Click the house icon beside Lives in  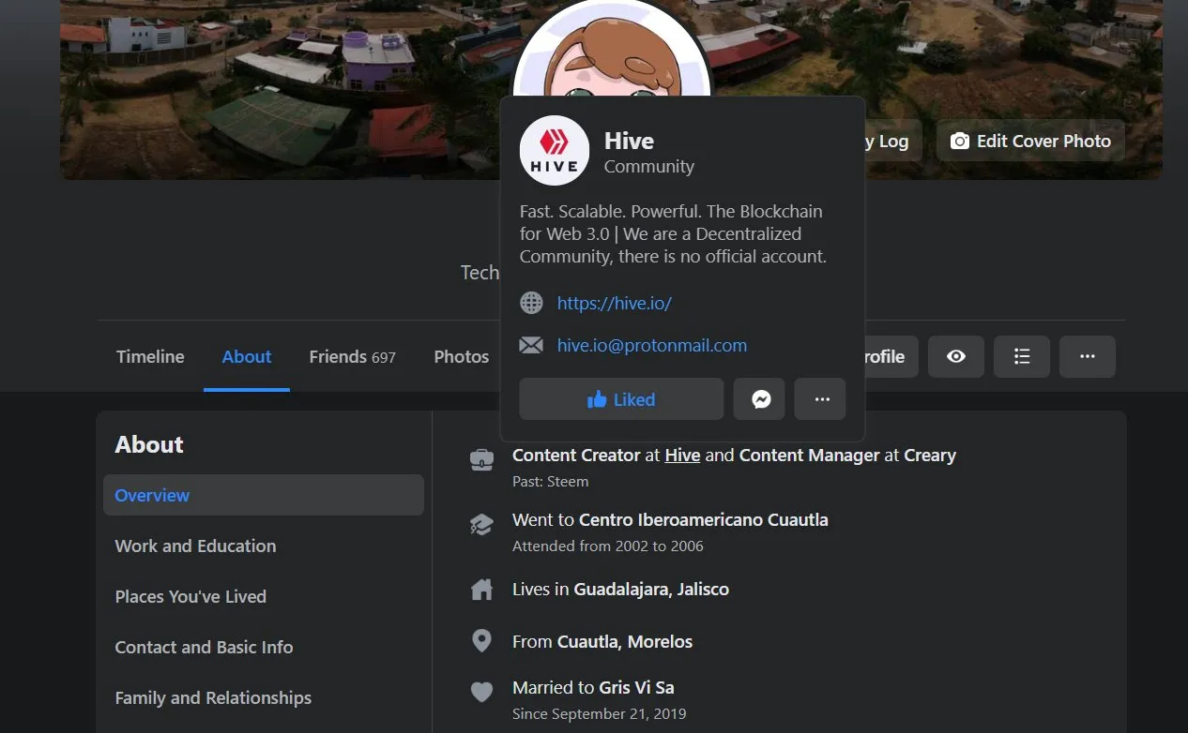(x=481, y=590)
